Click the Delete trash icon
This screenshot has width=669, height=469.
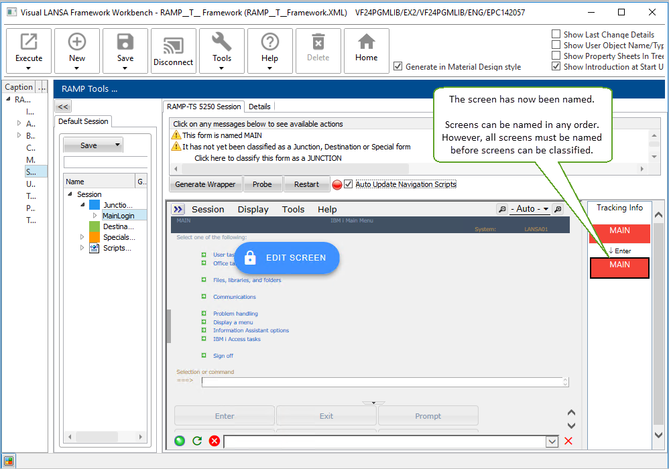click(x=318, y=42)
